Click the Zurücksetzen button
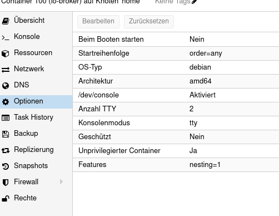 coord(149,22)
